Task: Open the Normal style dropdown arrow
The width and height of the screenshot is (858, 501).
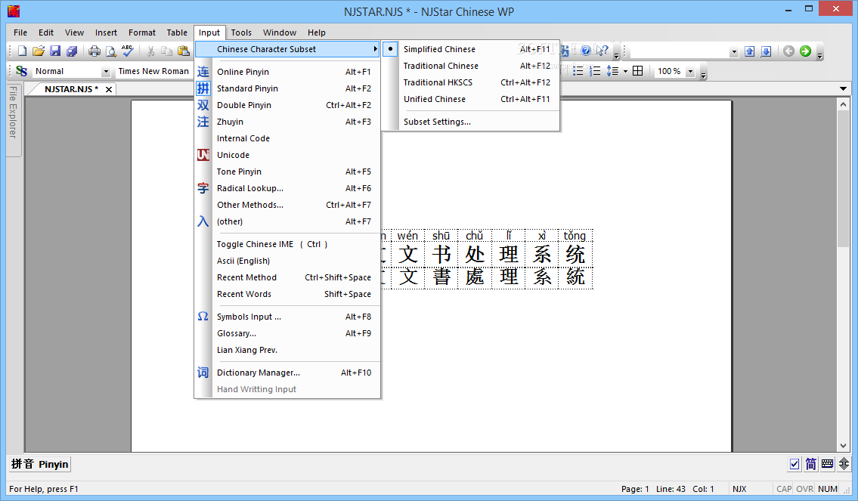Action: [x=106, y=72]
